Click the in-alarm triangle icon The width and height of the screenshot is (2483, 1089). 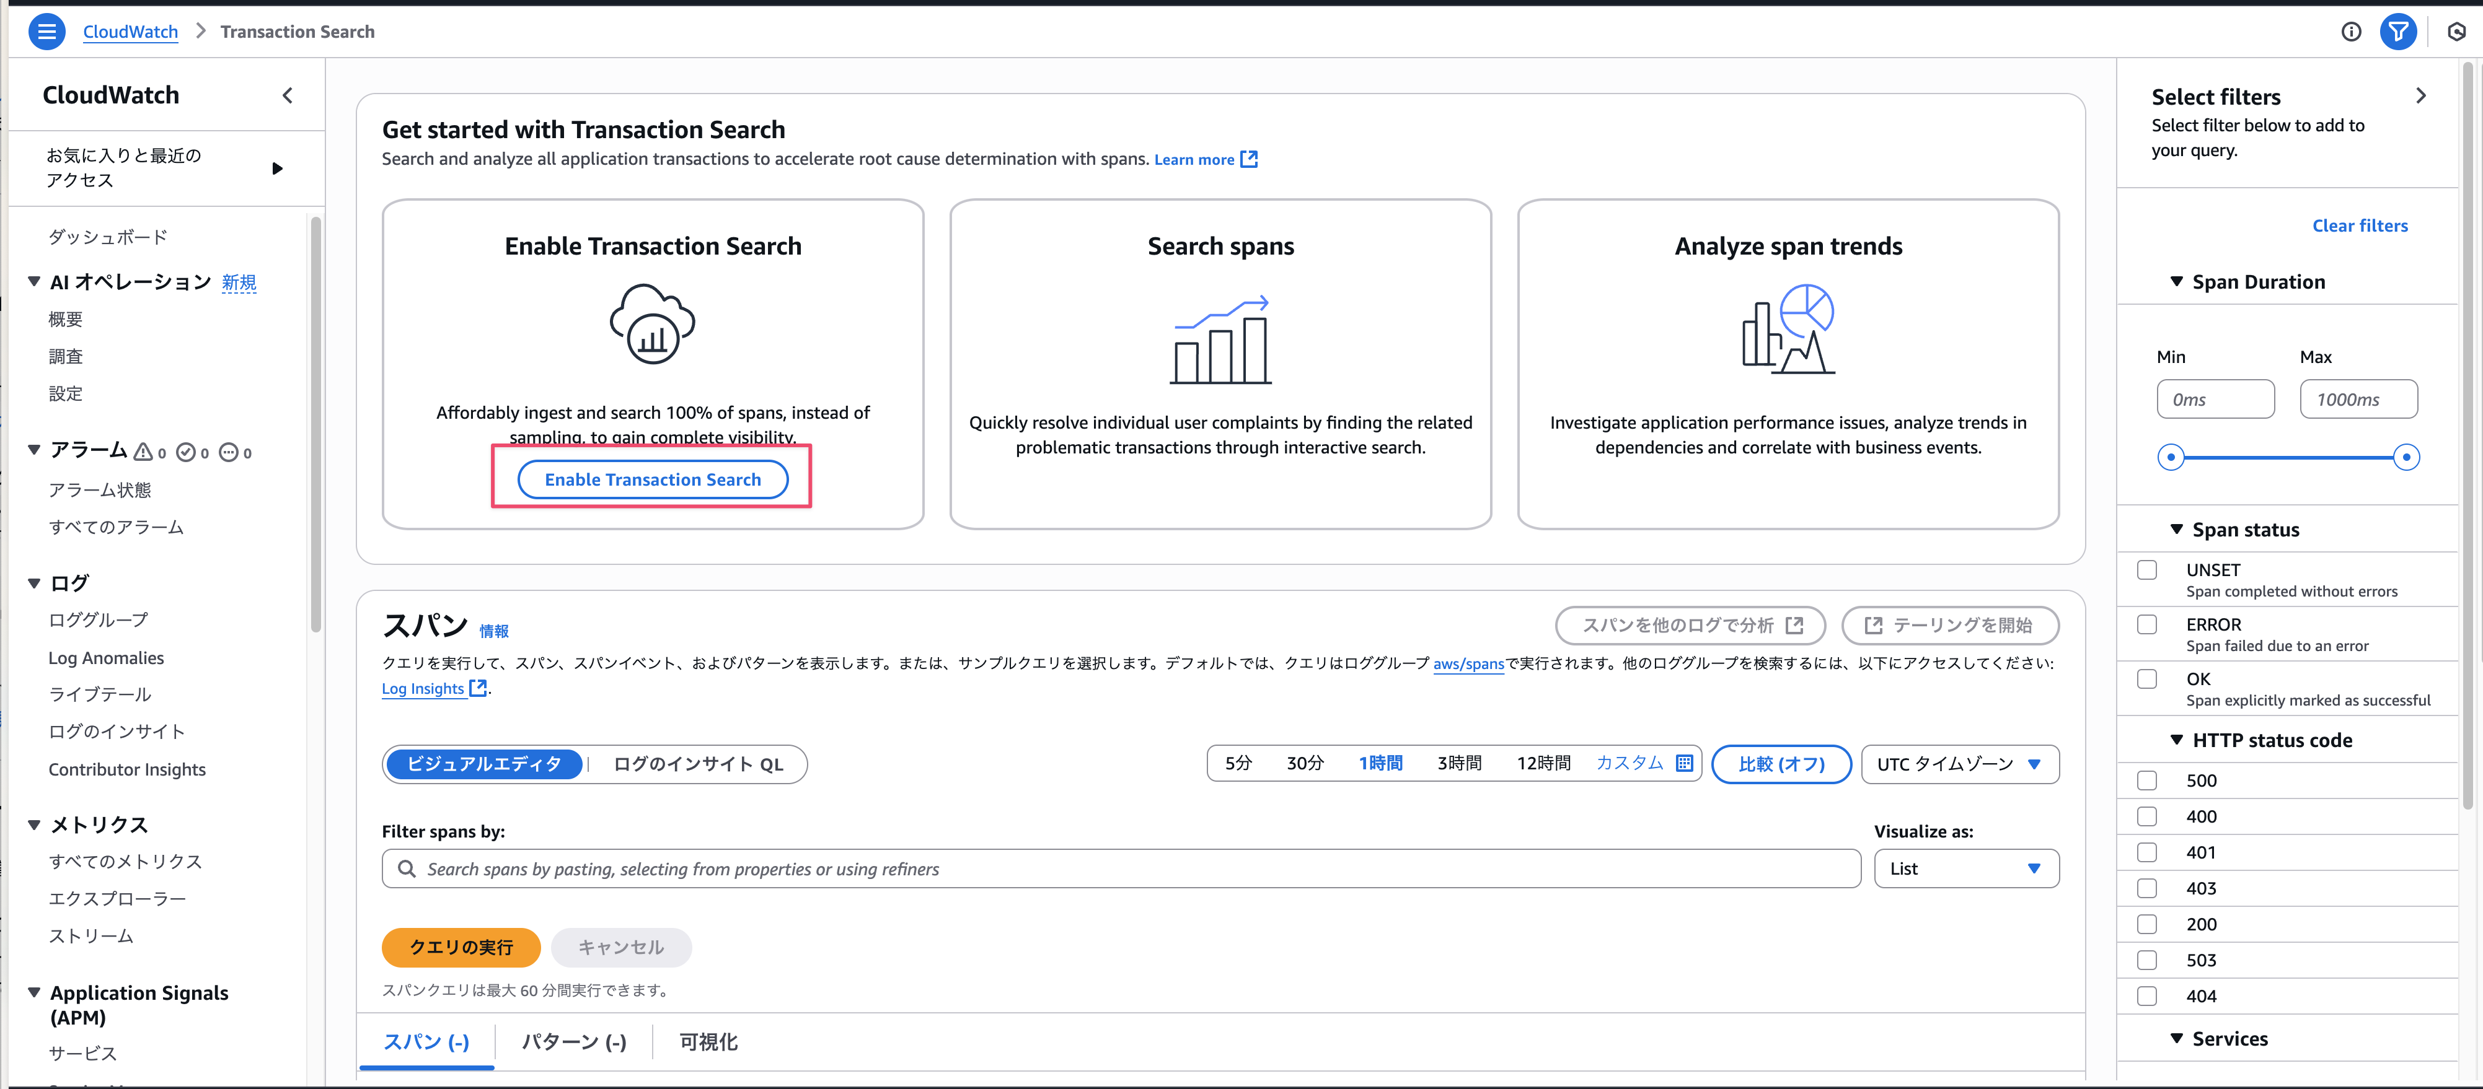[x=143, y=451]
